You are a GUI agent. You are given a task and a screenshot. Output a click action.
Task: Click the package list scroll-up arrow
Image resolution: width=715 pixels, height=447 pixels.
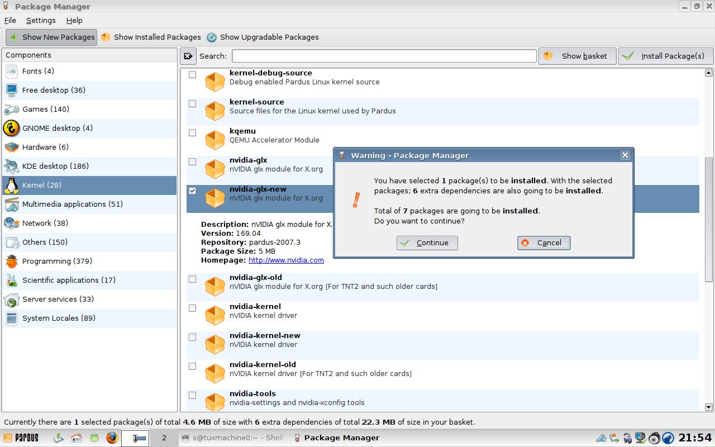[709, 73]
